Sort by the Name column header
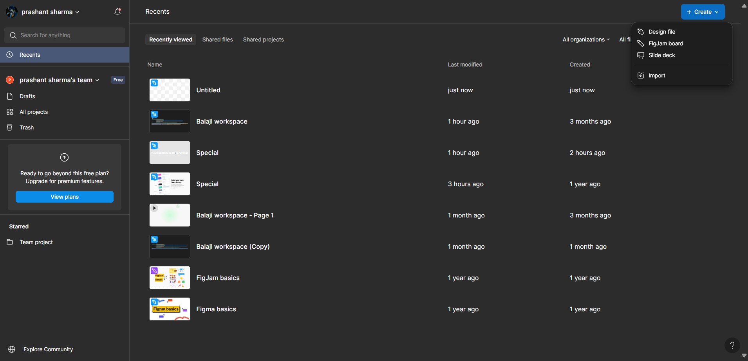Screen dimensions: 748x361 pyautogui.click(x=155, y=65)
